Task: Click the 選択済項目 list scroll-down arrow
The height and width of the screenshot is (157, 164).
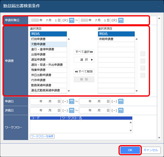Action: click(x=137, y=91)
